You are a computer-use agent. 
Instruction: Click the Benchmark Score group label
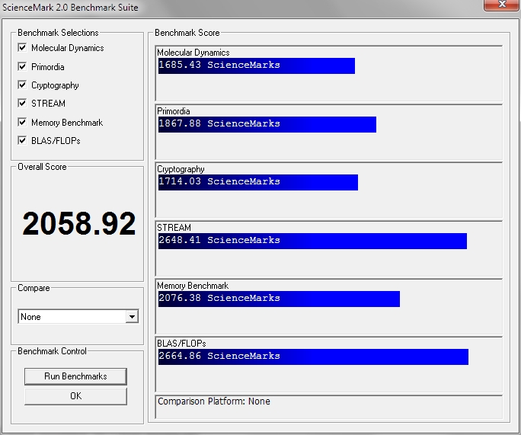(187, 33)
